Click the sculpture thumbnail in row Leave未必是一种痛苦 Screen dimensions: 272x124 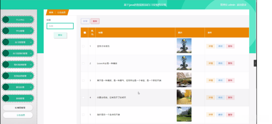pyautogui.click(x=184, y=63)
